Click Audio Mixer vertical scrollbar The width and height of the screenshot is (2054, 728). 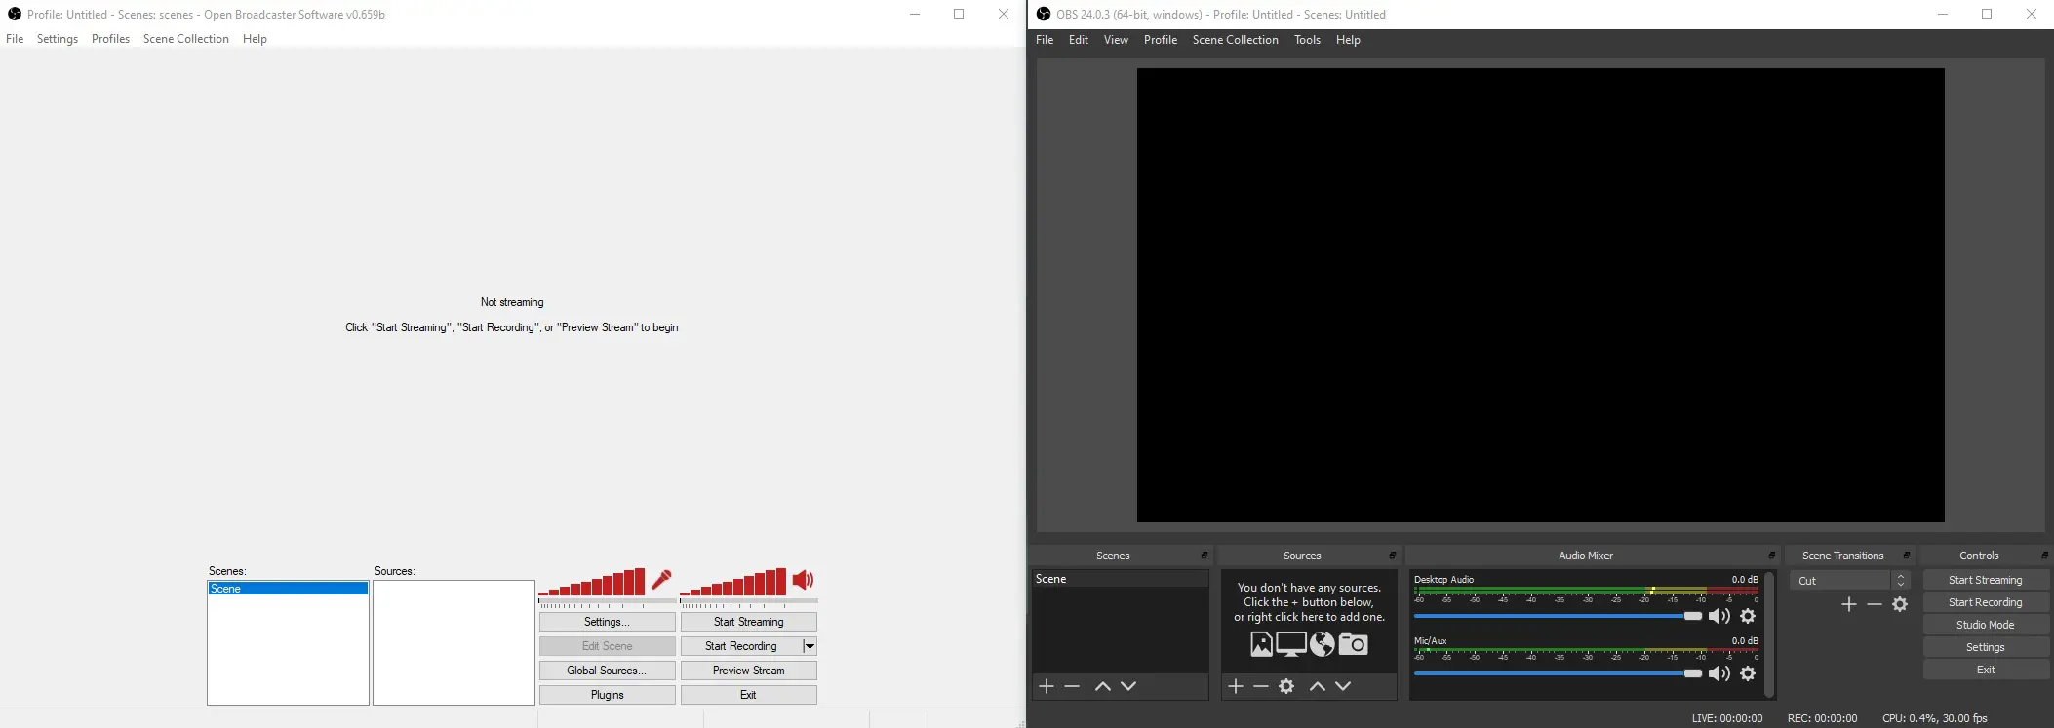pos(1769,634)
